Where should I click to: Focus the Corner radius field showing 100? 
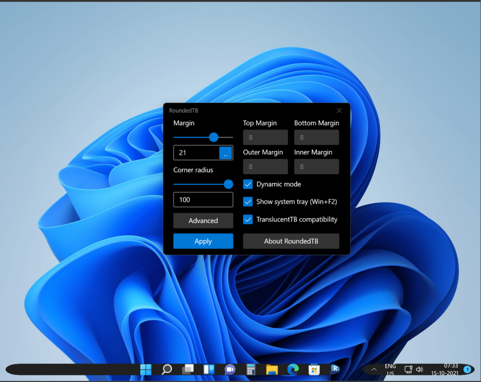pyautogui.click(x=203, y=199)
